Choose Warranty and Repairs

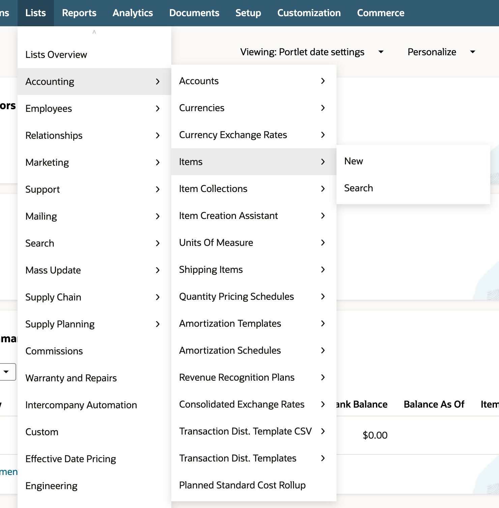94,378
